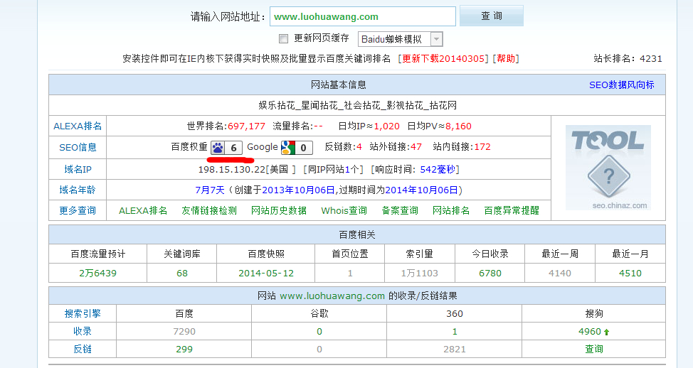Click Baidu indexed count 7290
693x368 pixels.
(x=184, y=331)
